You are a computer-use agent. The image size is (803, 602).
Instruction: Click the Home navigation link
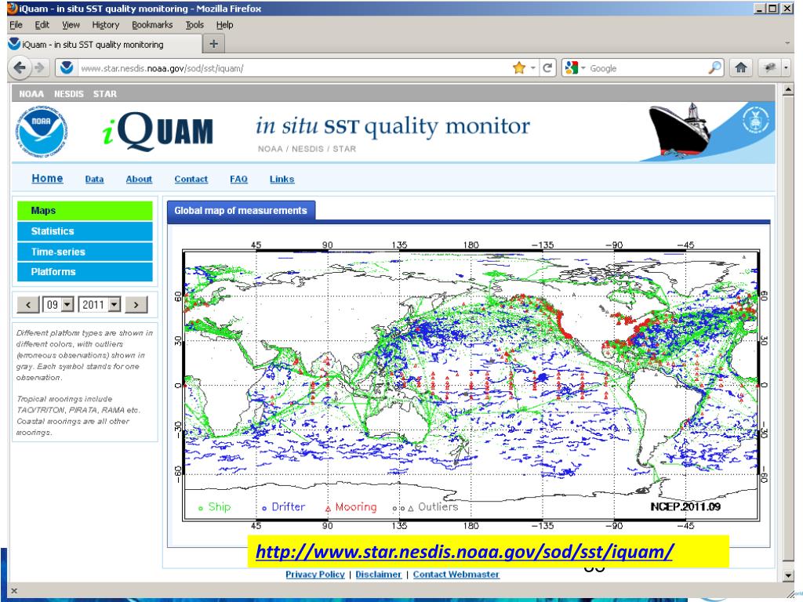(x=47, y=178)
